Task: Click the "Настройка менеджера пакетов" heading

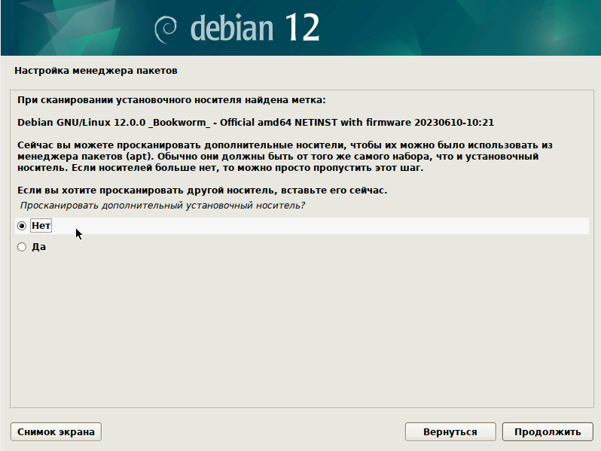Action: pyautogui.click(x=96, y=71)
